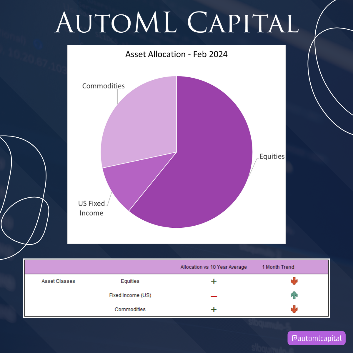Click the 1 Month Trend column header
Image resolution: width=353 pixels, height=353 pixels.
pyautogui.click(x=278, y=267)
